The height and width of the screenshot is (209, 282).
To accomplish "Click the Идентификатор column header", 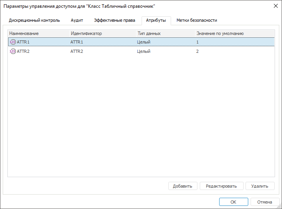I will (x=86, y=33).
